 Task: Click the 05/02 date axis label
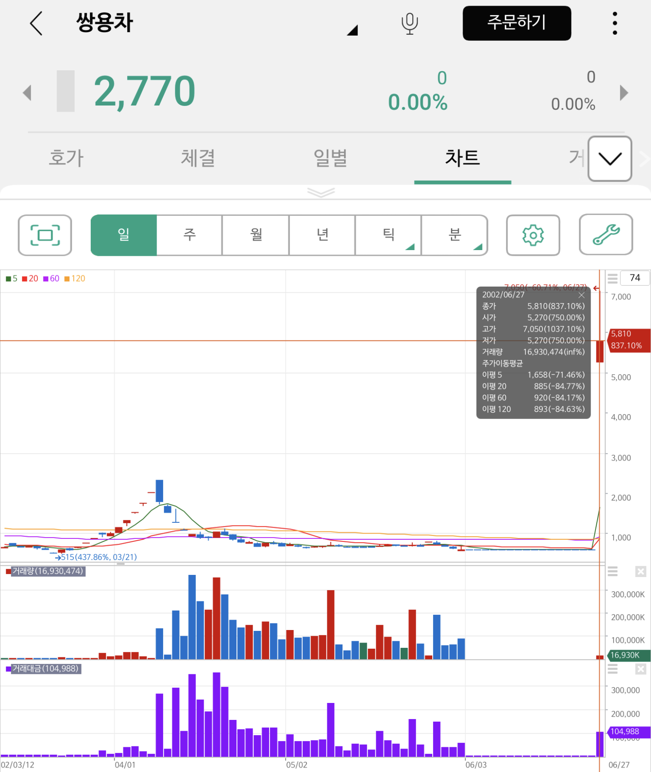pos(296,765)
